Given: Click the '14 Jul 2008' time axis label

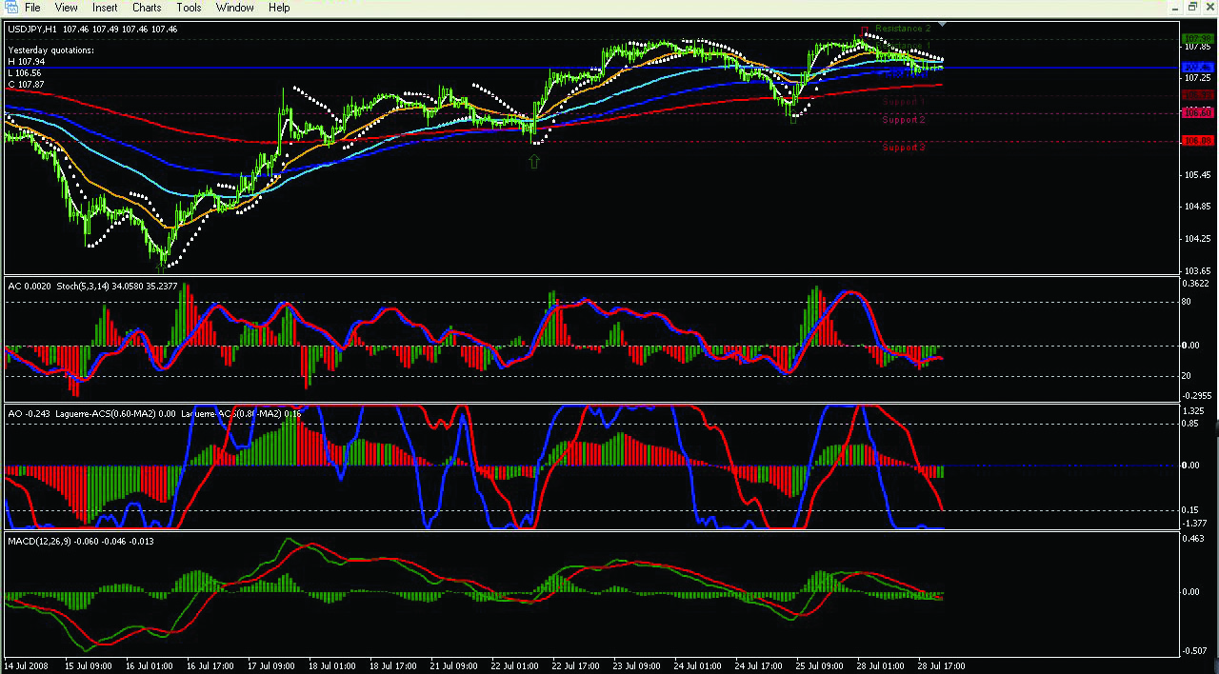Looking at the screenshot, I should click(x=27, y=665).
